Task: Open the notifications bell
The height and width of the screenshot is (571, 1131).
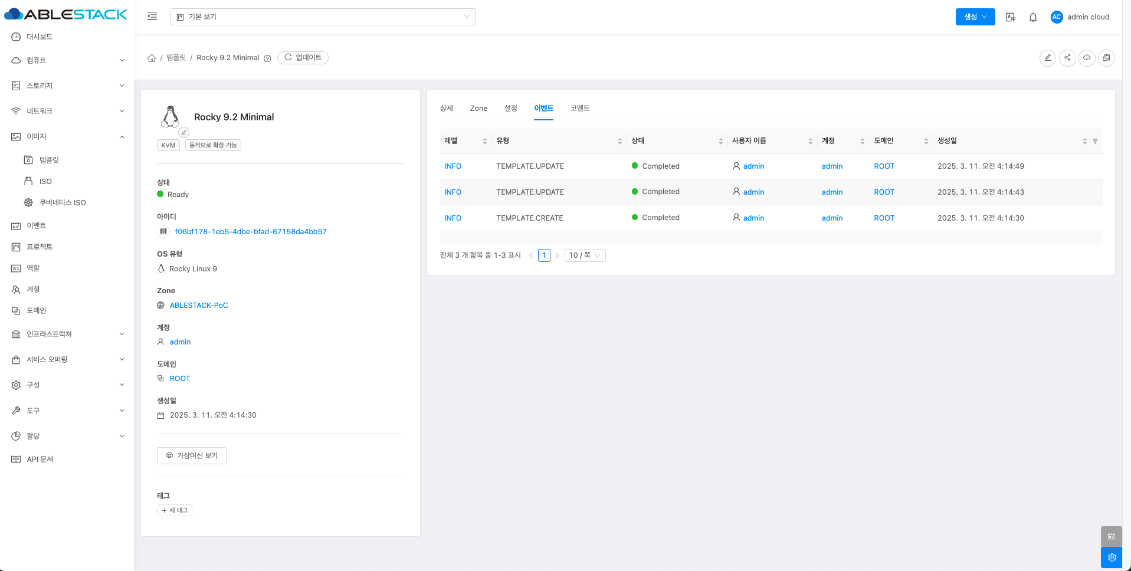Action: click(x=1032, y=17)
